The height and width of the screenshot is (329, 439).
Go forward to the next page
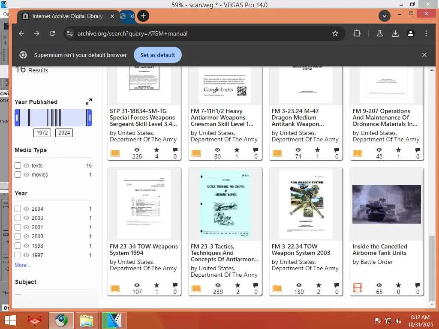(37, 33)
